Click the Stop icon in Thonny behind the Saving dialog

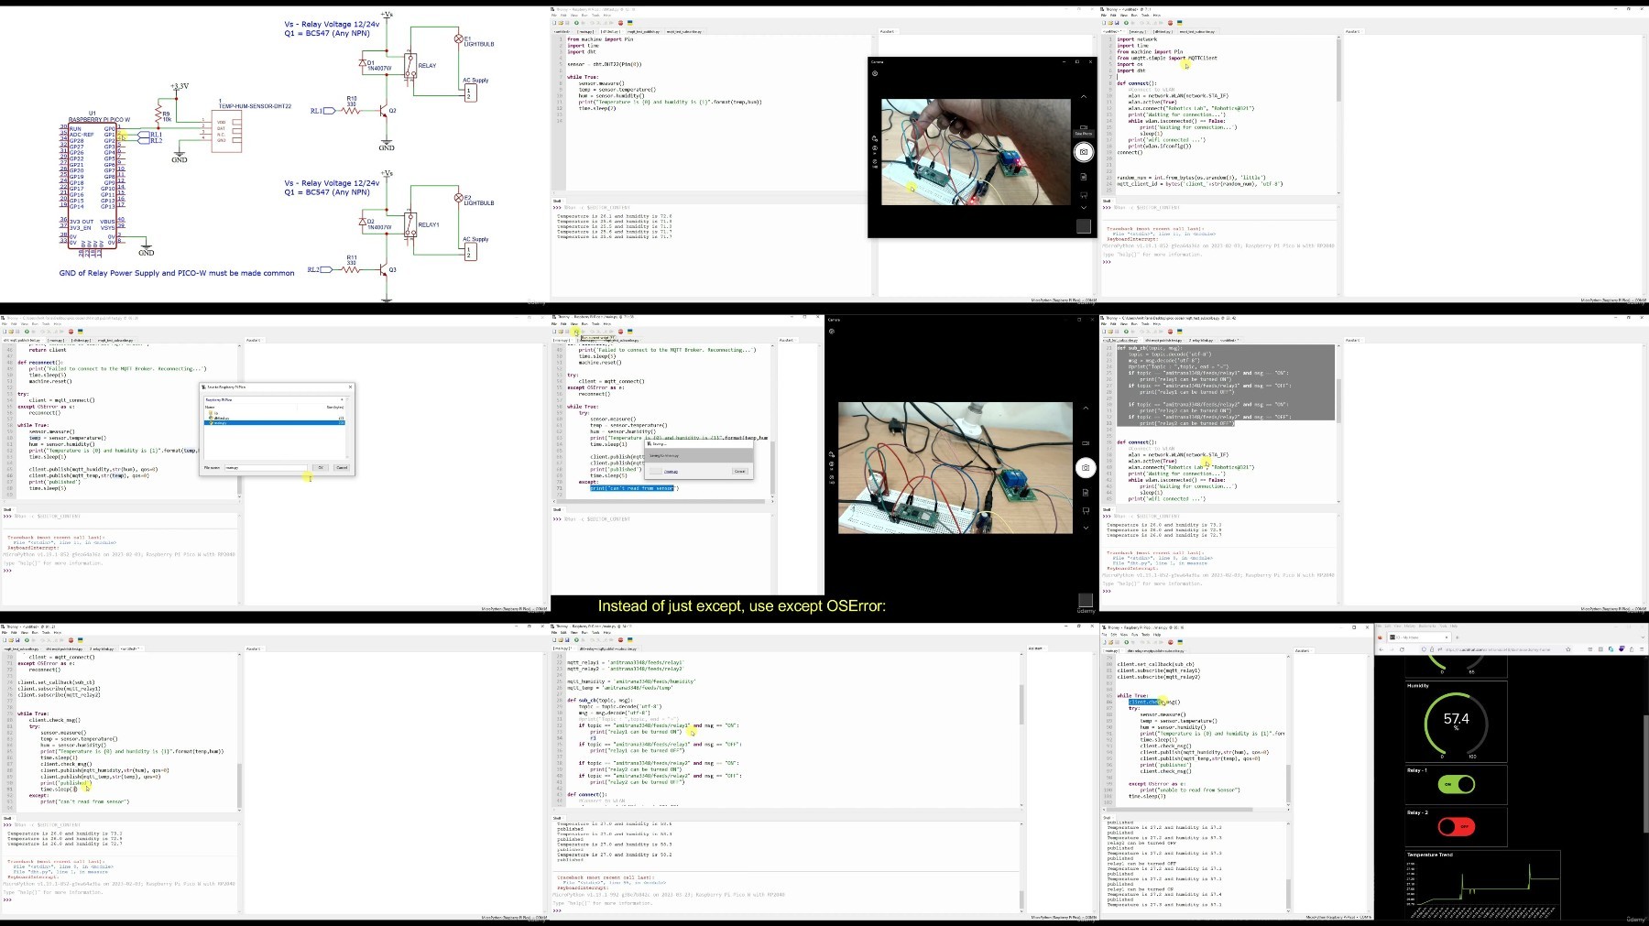tap(622, 332)
